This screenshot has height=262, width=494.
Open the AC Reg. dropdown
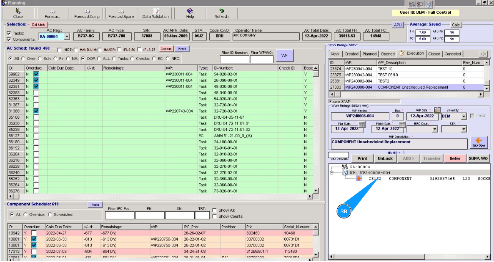coord(67,37)
